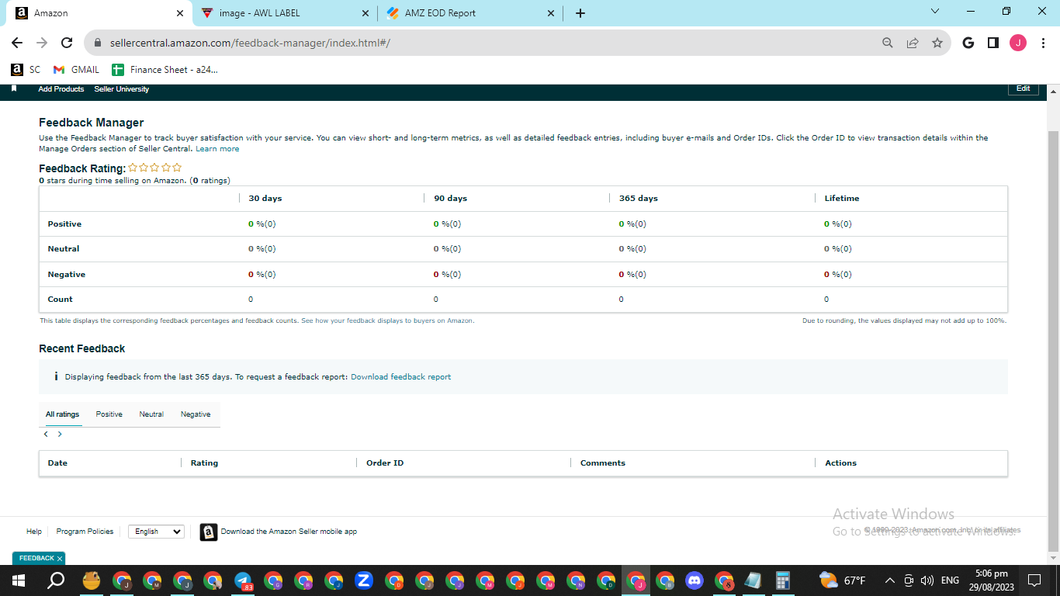
Task: Click the empty Feedback Rating stars
Action: (155, 168)
